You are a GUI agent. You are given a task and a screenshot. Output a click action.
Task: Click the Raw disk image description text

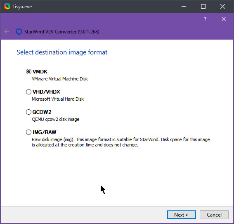pyautogui.click(x=121, y=142)
